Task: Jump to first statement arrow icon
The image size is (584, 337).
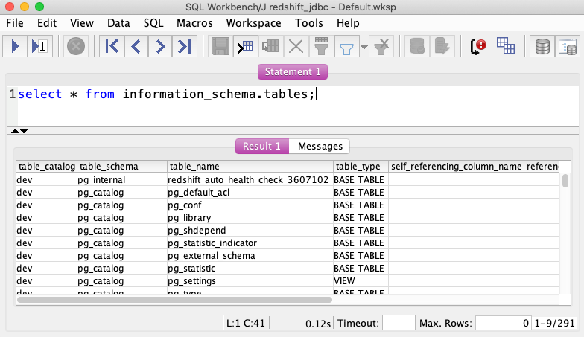Action: click(112, 46)
